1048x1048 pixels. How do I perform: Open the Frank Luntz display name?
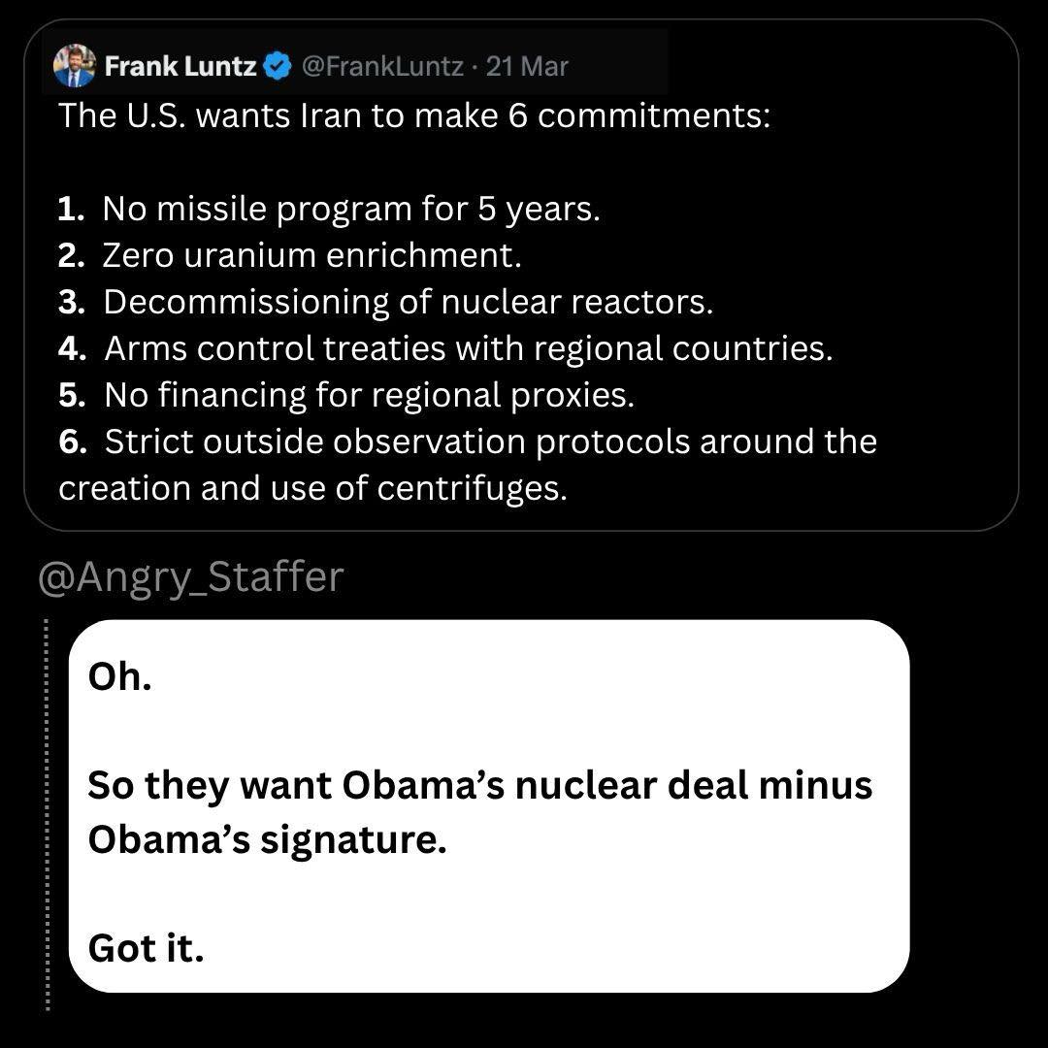pos(180,66)
